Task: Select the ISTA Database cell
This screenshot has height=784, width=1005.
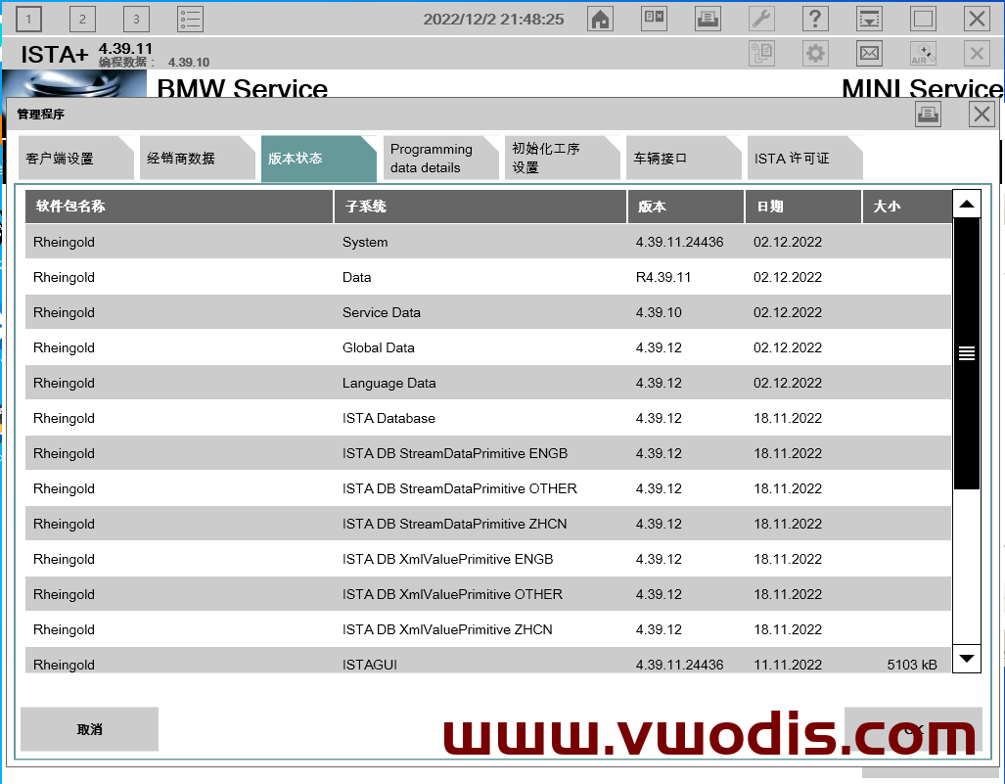Action: coord(388,418)
